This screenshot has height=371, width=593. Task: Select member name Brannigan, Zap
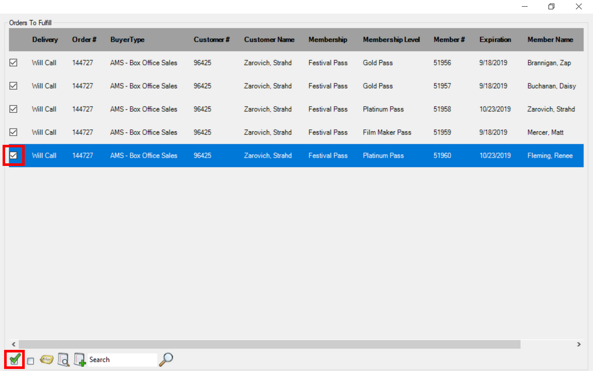[x=549, y=63]
